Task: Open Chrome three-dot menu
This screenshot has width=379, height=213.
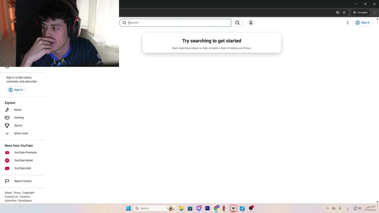Action: click(375, 12)
